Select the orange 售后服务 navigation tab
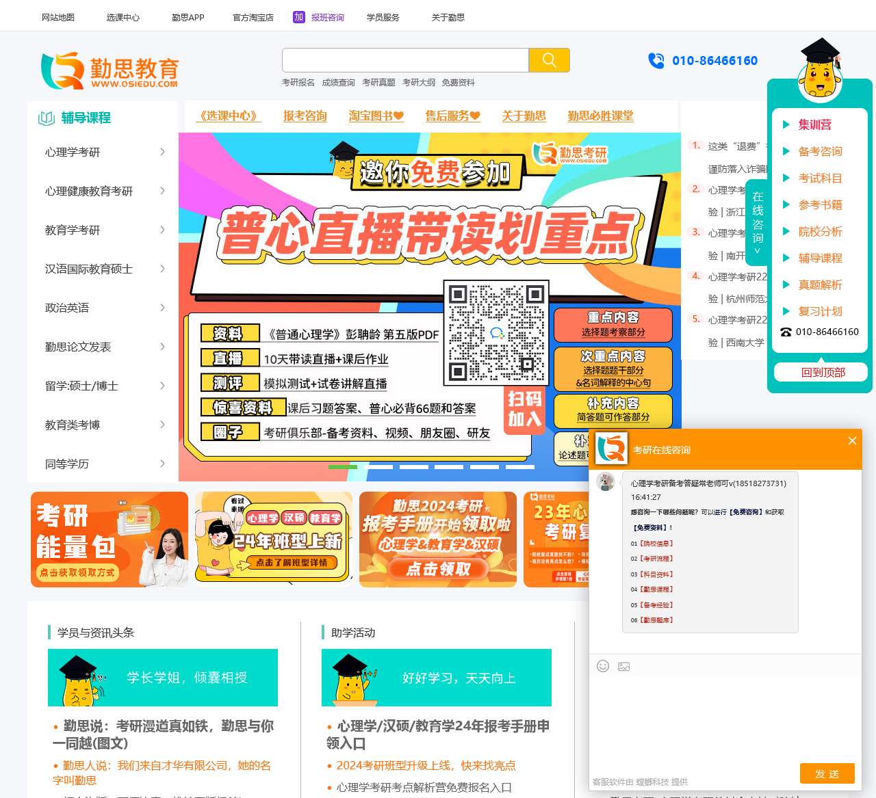 453,116
